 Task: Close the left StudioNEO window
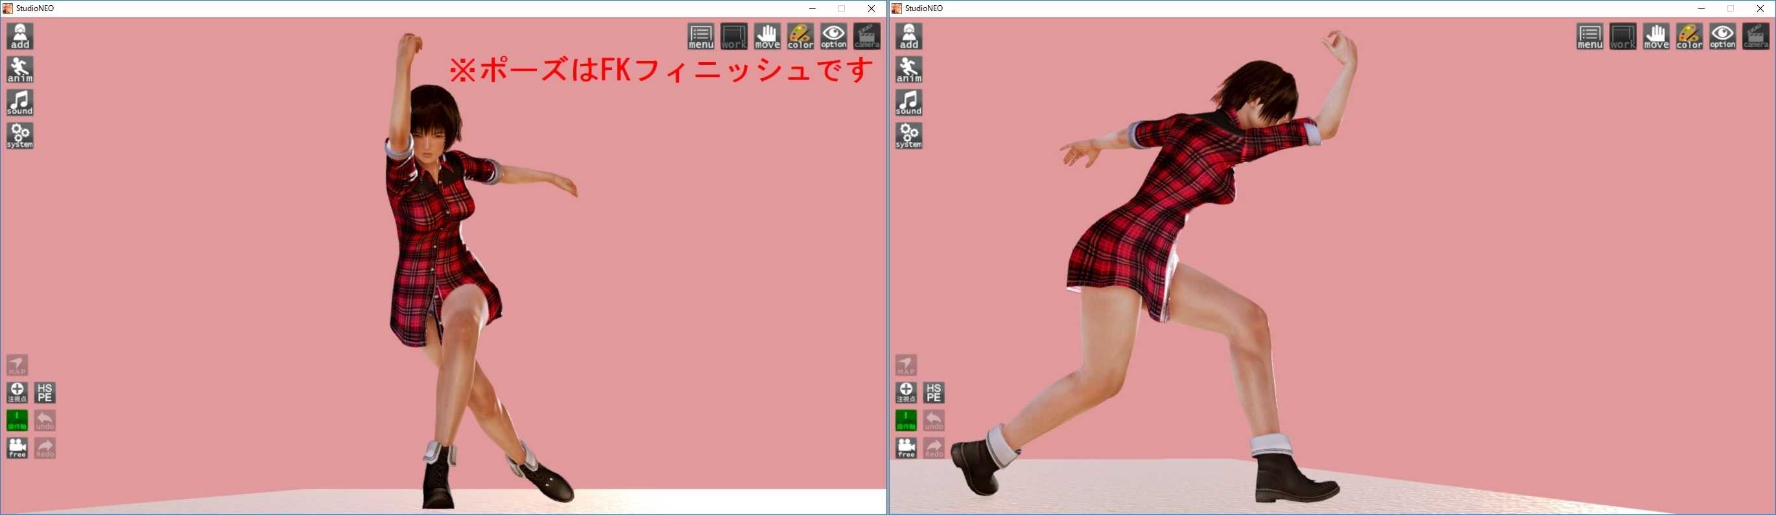click(x=871, y=8)
